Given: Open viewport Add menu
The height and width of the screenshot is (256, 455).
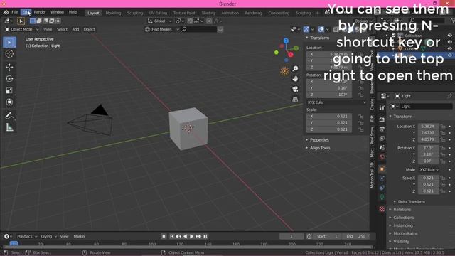Looking at the screenshot, I should click(x=75, y=29).
